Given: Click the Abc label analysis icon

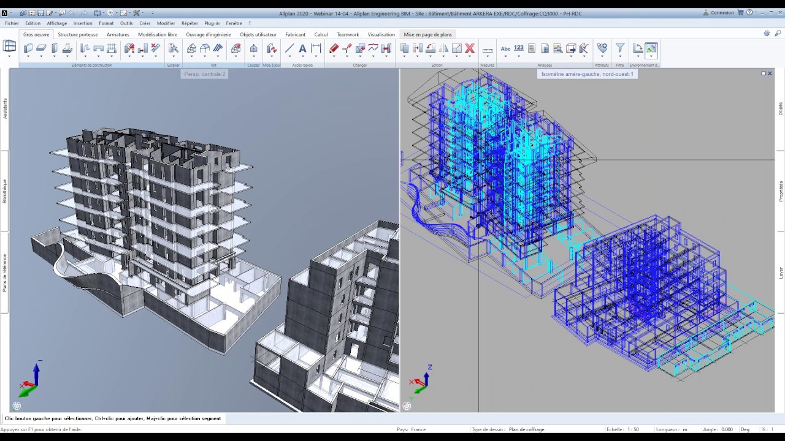Looking at the screenshot, I should click(x=505, y=48).
